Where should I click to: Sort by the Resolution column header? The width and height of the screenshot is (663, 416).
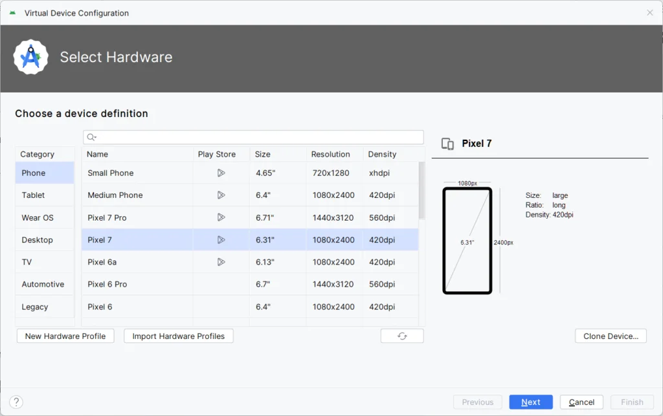coord(335,154)
